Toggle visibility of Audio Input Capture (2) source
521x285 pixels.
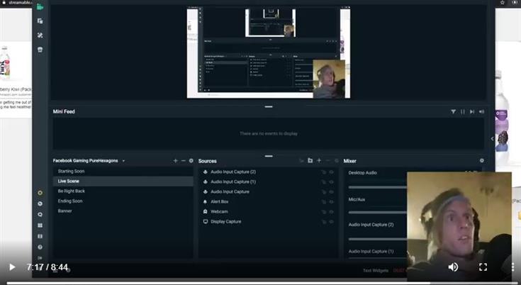pyautogui.click(x=331, y=172)
